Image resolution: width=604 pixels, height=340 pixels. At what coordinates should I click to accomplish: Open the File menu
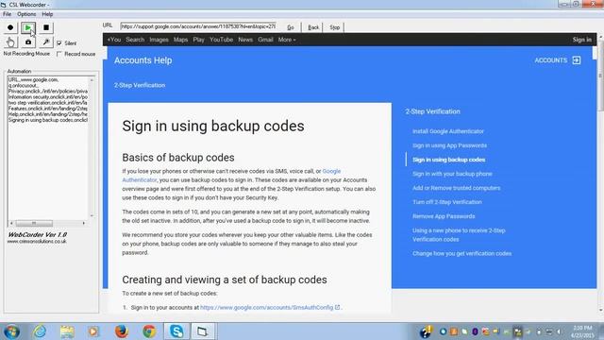(x=7, y=14)
